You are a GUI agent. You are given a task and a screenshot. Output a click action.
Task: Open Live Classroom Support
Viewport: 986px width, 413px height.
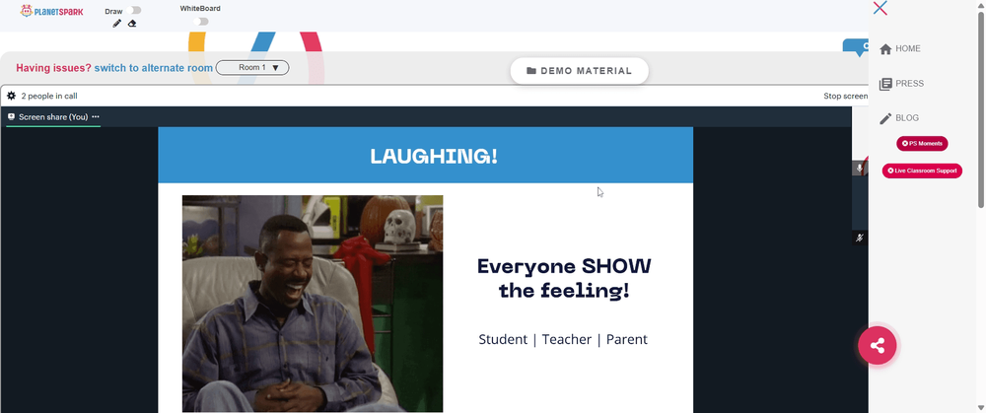922,171
